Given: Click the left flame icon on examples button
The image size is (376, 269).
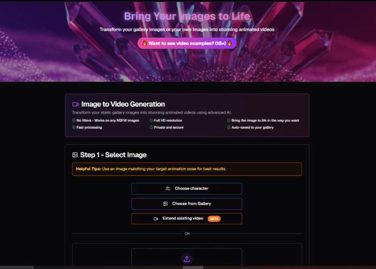Looking at the screenshot, I should point(144,43).
